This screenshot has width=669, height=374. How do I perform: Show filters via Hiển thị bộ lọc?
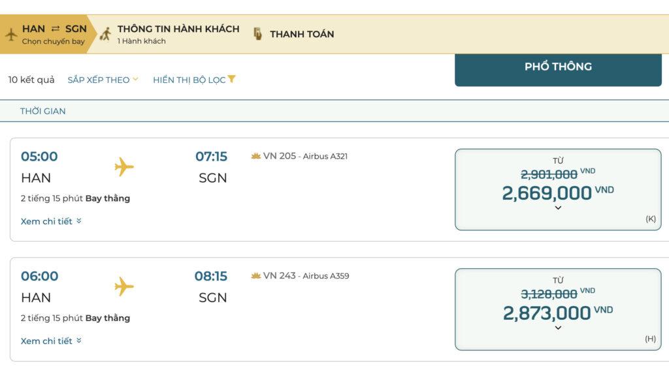point(194,80)
